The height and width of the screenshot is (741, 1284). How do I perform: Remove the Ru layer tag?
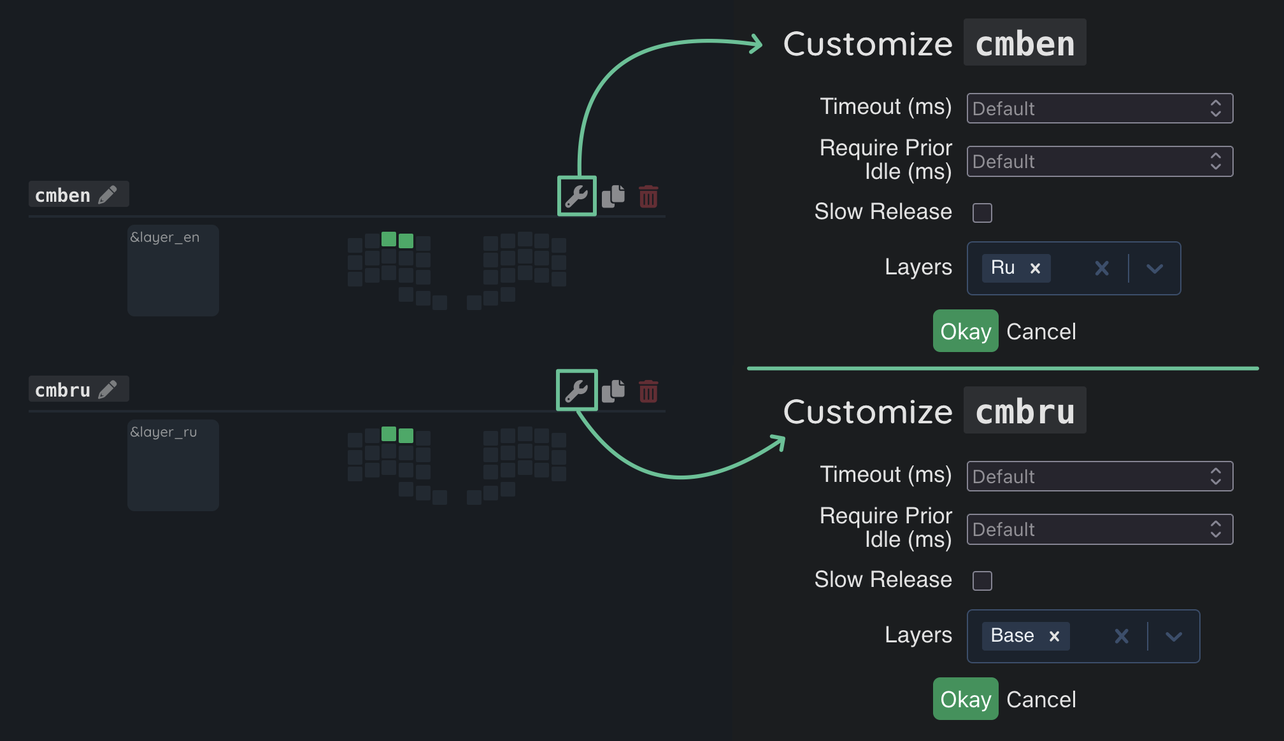coord(1036,269)
